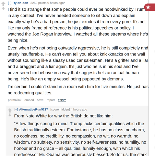Screen dimensions: 155x156
Task: Click the '4 hours ago' timestamp
Action: pos(79,109)
